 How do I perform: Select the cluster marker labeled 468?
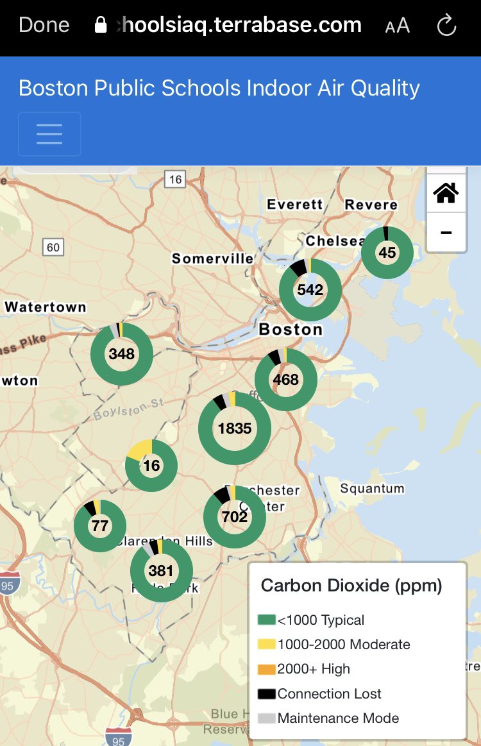(285, 380)
